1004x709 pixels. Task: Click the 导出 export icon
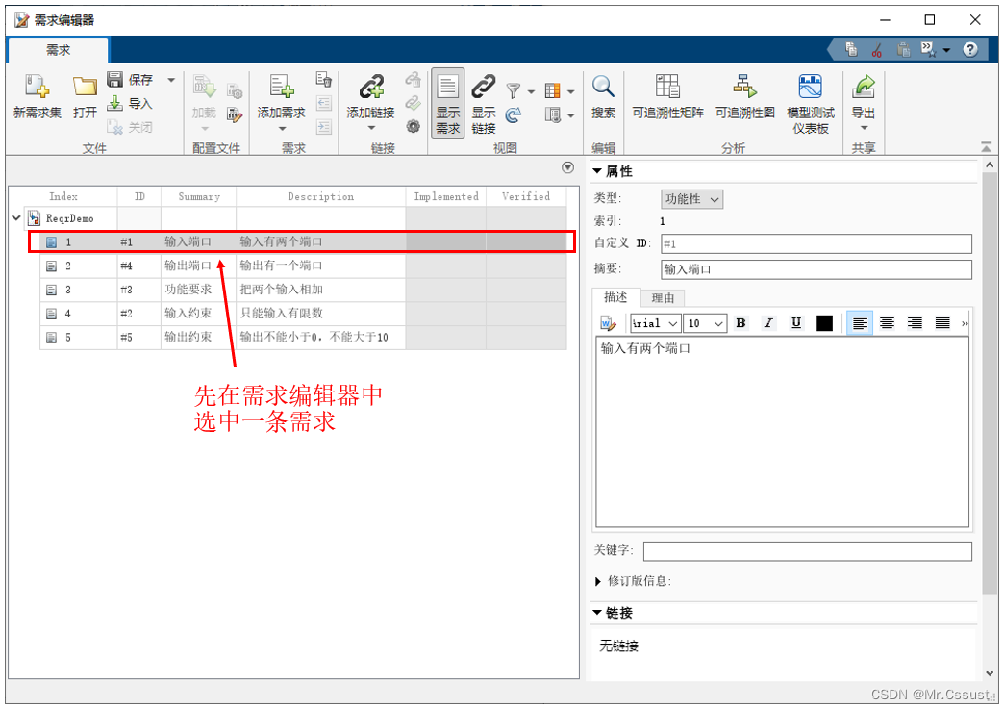[x=864, y=88]
